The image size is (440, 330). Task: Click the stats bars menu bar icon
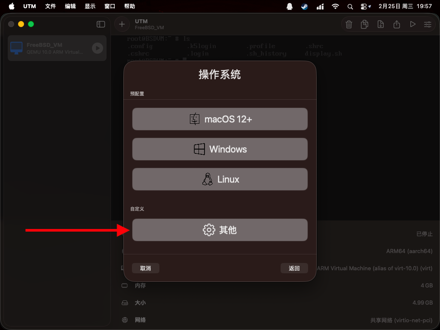click(320, 6)
